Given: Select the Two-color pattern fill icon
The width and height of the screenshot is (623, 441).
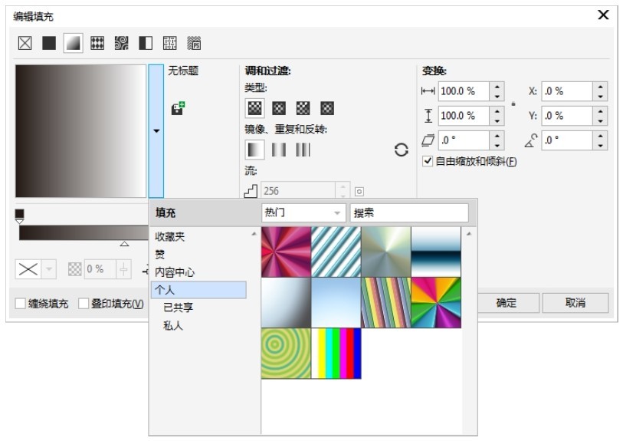Looking at the screenshot, I should [146, 43].
